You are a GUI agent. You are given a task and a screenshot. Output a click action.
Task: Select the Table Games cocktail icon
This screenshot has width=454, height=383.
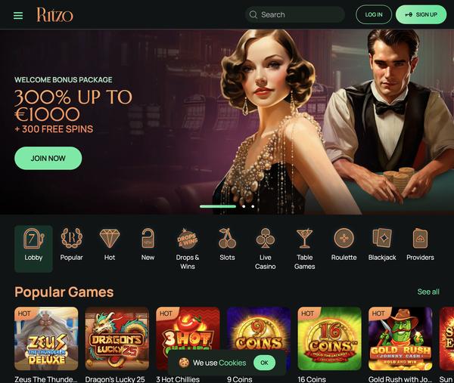(304, 238)
